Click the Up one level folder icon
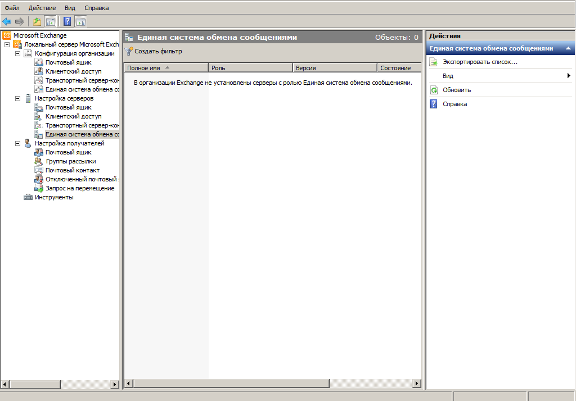Screen dimensions: 576x401 (x=37, y=22)
